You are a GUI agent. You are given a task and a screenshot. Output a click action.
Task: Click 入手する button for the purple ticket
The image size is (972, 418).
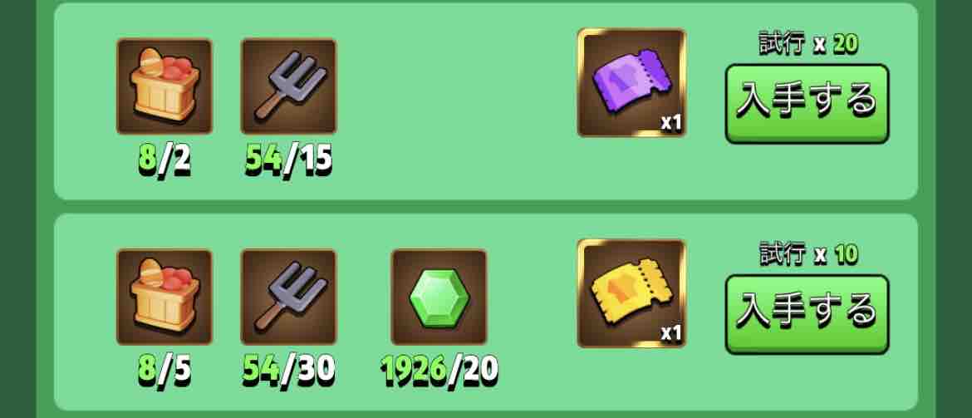[x=808, y=104]
